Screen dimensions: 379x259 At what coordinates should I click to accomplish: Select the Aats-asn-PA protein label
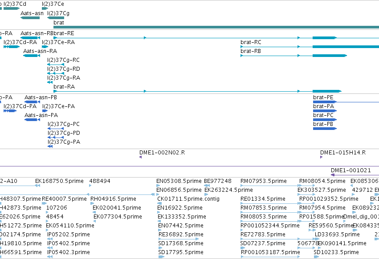coord(41,115)
